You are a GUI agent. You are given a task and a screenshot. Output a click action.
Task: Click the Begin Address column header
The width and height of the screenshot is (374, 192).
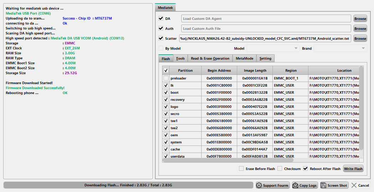pos(219,70)
